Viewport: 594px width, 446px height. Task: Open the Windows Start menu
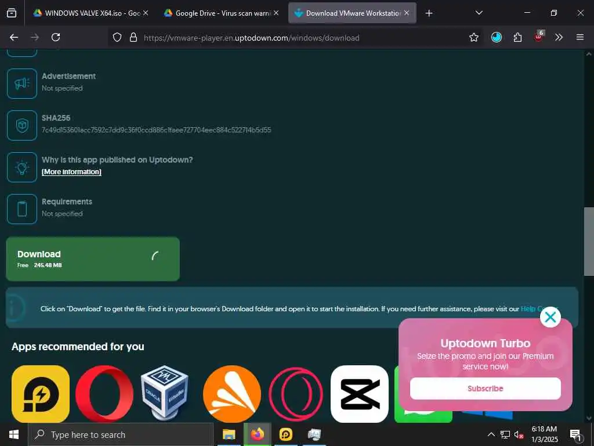coord(14,434)
